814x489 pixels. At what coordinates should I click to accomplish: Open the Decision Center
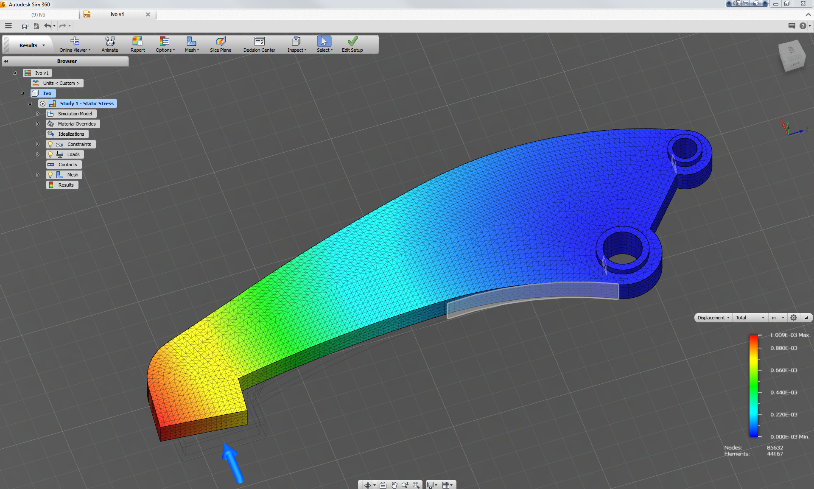point(259,45)
